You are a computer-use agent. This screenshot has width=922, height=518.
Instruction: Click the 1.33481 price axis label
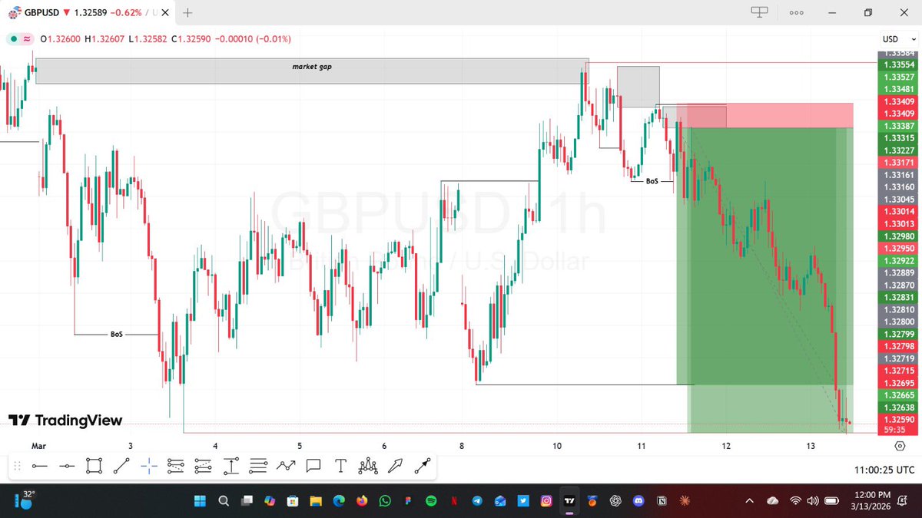coord(898,89)
